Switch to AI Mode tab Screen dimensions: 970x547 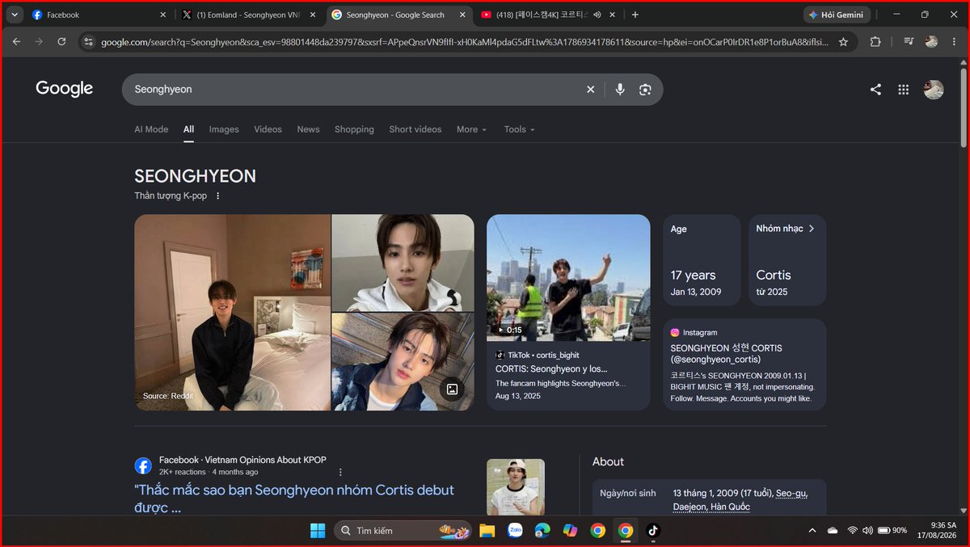click(151, 129)
